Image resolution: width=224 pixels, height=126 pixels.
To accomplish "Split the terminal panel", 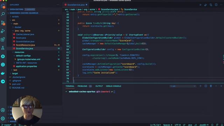I will pyautogui.click(x=206, y=86).
